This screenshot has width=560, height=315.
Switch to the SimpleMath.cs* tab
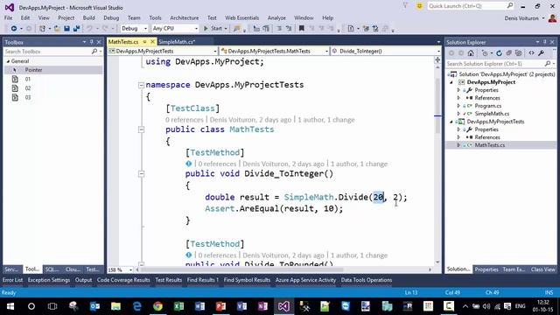177,42
